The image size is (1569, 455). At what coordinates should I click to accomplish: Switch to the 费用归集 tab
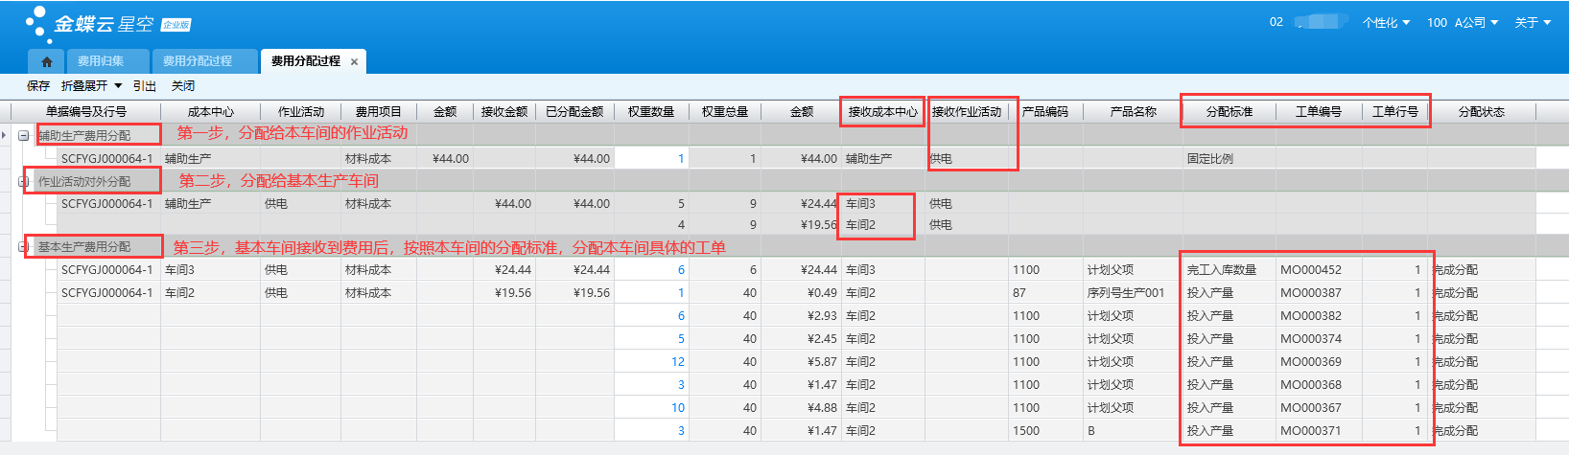pyautogui.click(x=101, y=61)
